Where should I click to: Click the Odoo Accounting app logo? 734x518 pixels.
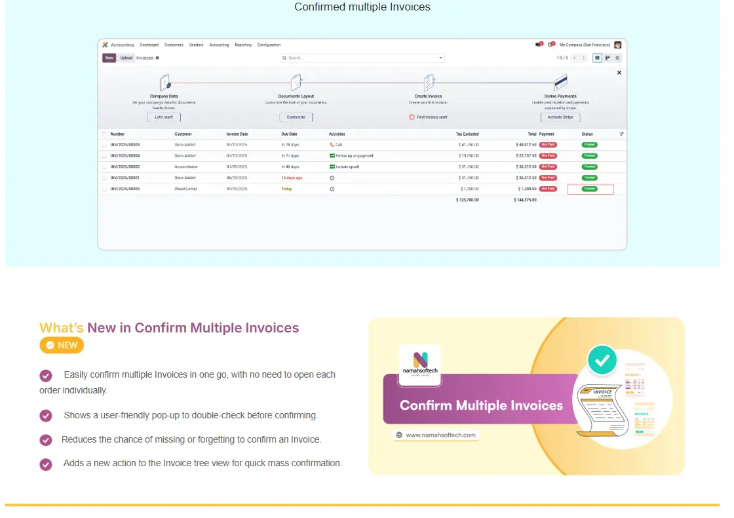tap(105, 45)
